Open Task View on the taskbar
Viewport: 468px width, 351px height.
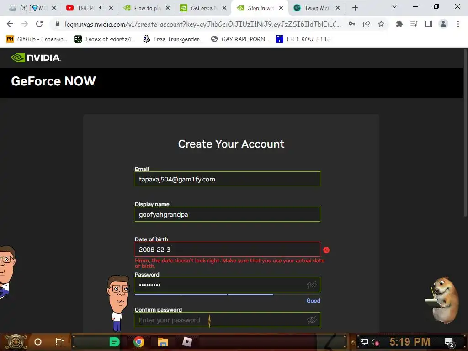coord(60,342)
